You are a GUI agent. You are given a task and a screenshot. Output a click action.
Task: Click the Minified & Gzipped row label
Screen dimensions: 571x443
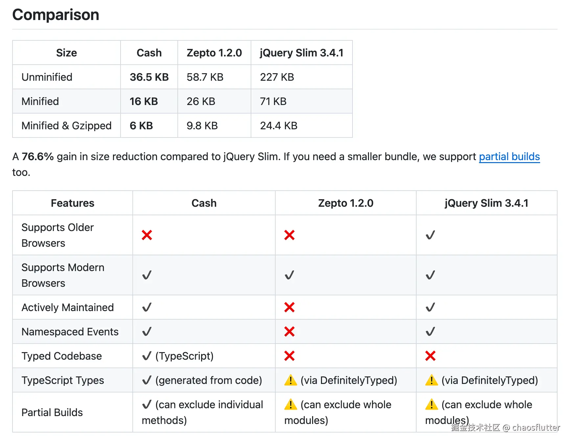[66, 126]
